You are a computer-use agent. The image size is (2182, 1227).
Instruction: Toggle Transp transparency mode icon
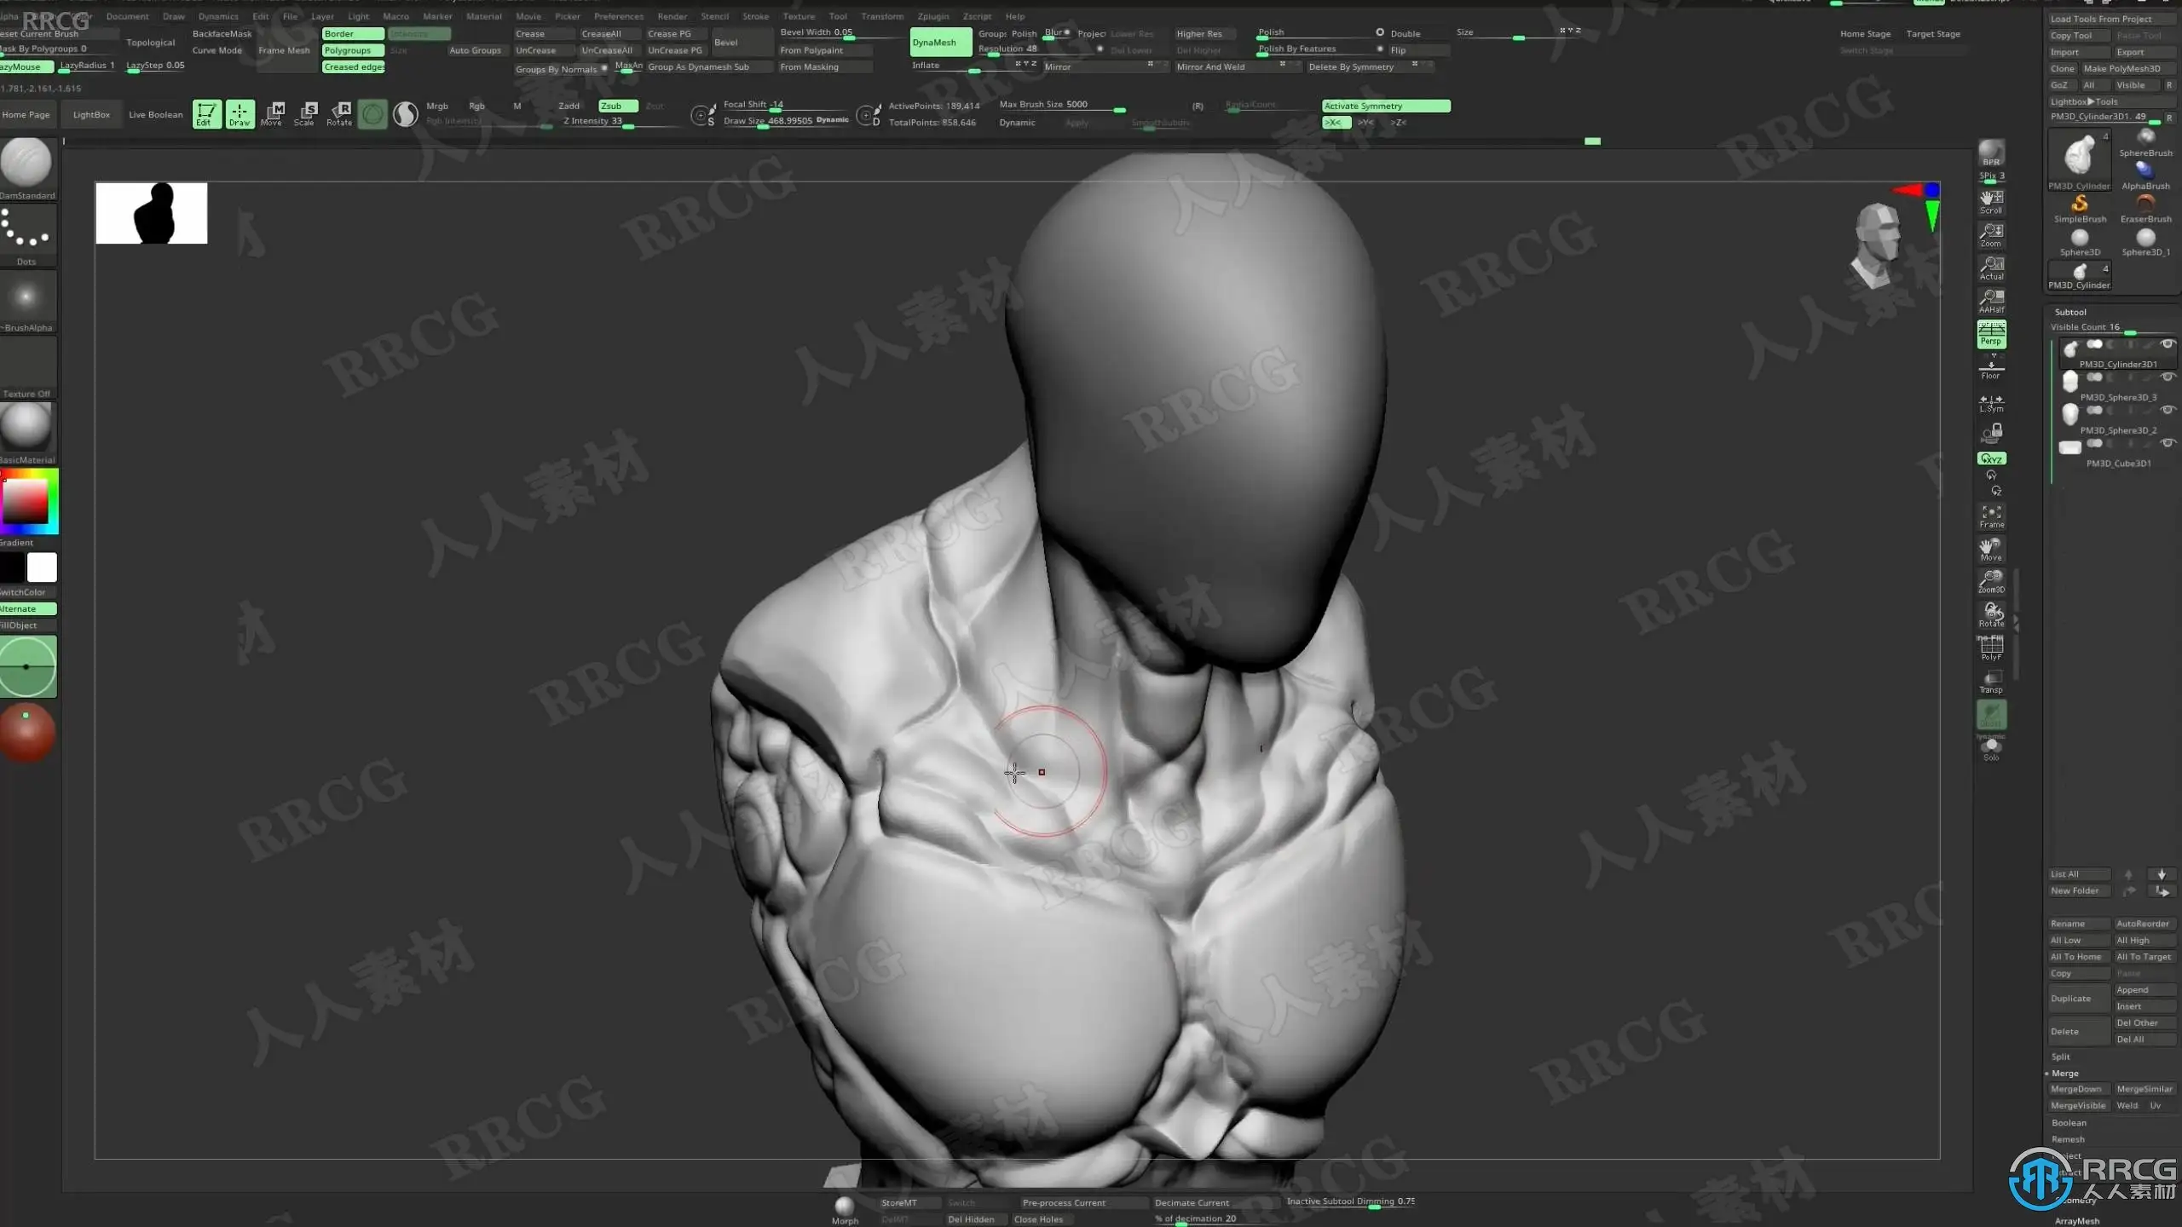point(1991,682)
